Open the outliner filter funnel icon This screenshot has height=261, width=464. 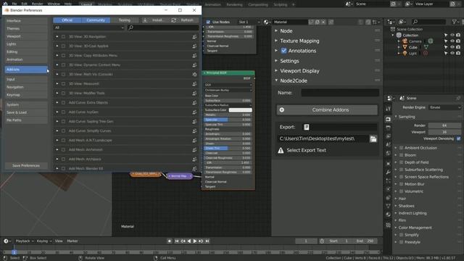455,22
